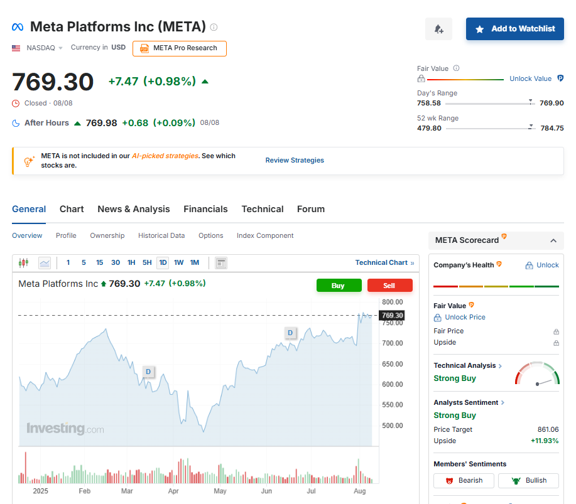This screenshot has height=504, width=576.
Task: Switch to News & Analysis tab
Action: point(134,209)
